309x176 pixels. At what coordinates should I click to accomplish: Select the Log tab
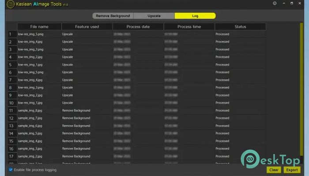click(195, 16)
